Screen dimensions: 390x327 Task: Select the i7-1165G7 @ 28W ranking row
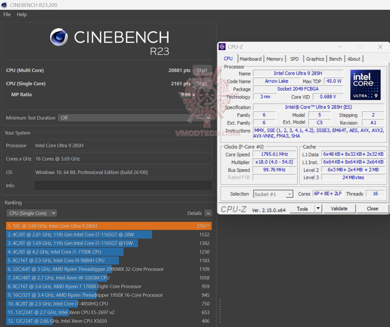(x=109, y=235)
